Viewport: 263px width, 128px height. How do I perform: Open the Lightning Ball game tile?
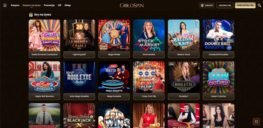point(79,39)
